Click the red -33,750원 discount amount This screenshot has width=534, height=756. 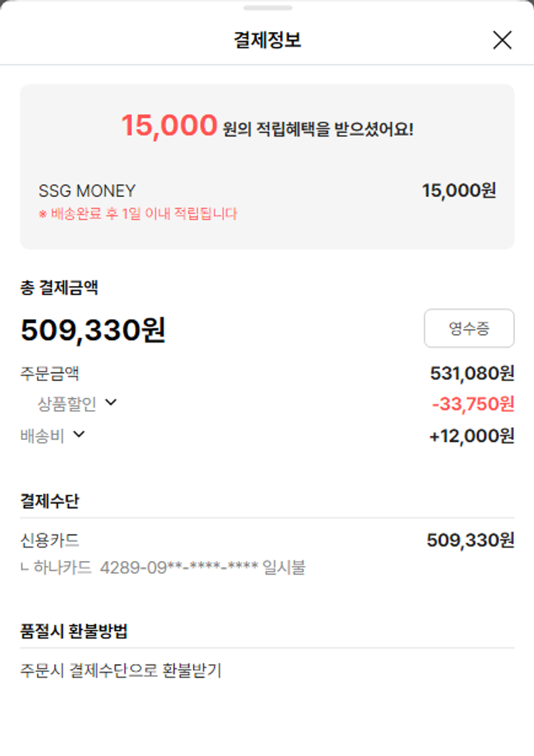point(473,404)
